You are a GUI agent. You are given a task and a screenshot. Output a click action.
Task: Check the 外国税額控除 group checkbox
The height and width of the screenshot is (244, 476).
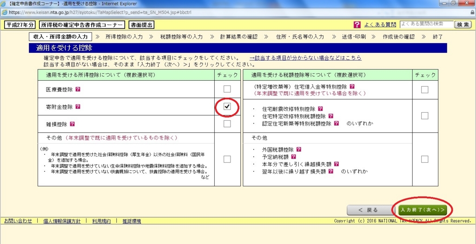tap(425, 159)
